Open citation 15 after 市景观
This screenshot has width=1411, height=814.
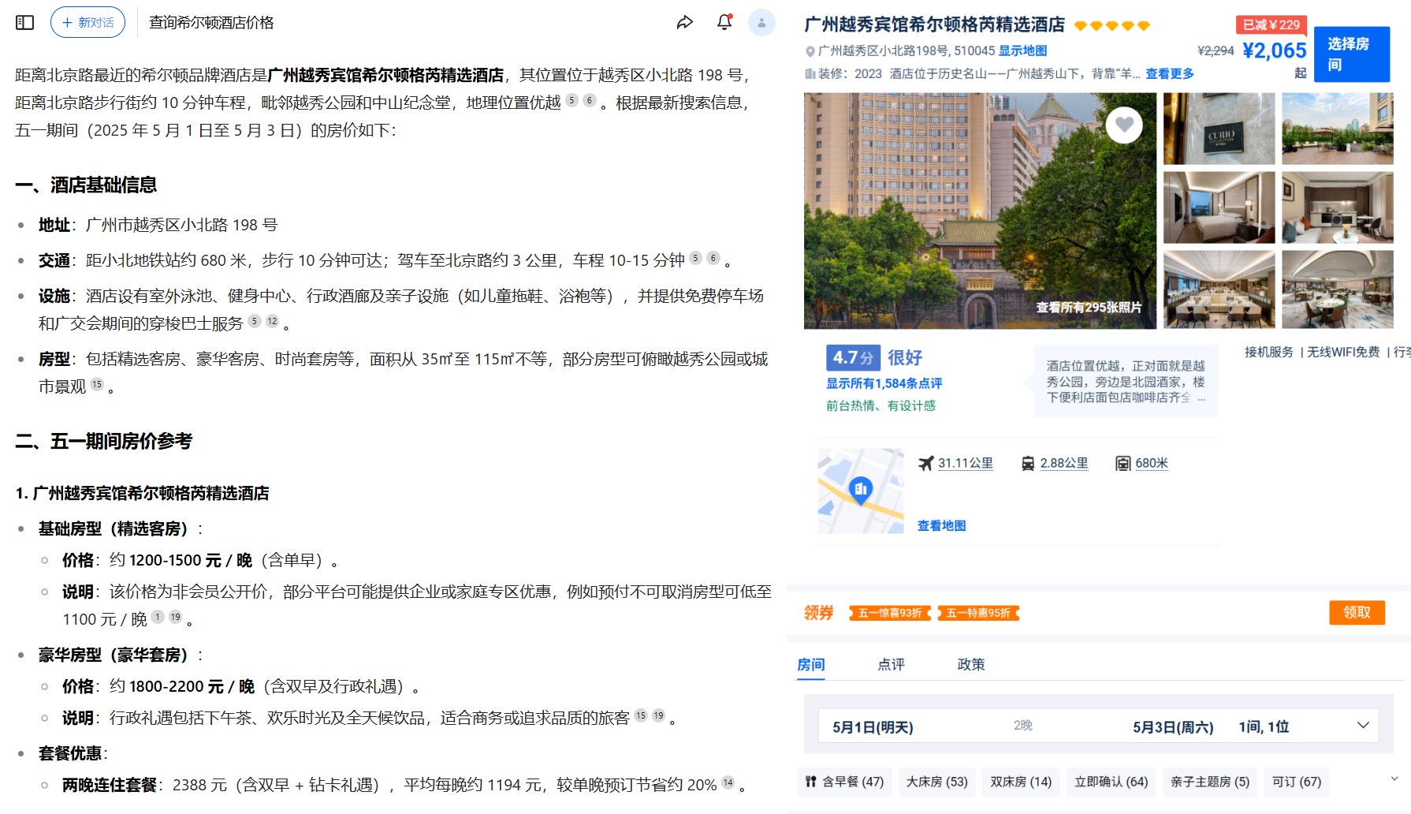click(97, 384)
